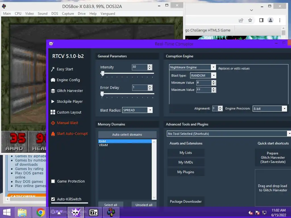Screen dimensions: 291x218
Task: Open 7-Zip from the taskbar
Action: click(93, 212)
